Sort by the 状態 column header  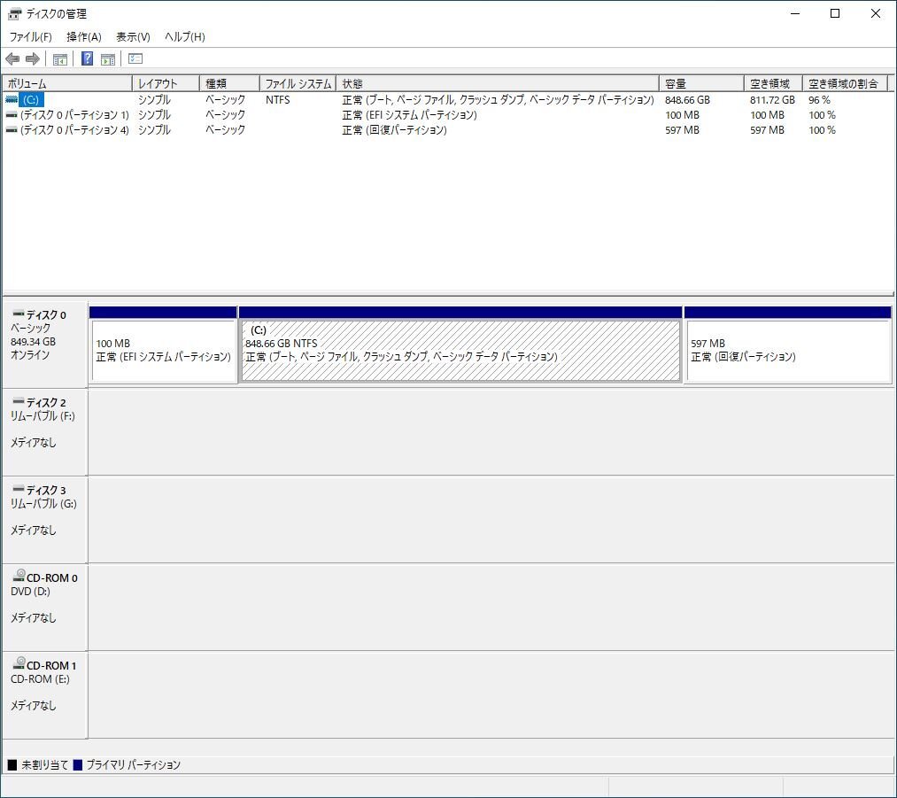498,83
